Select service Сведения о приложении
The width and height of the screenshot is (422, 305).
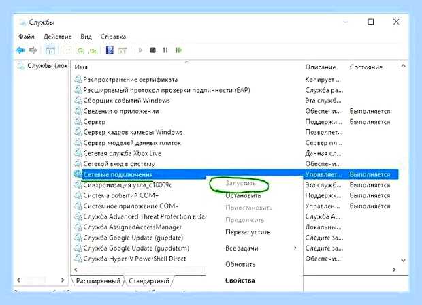click(121, 111)
